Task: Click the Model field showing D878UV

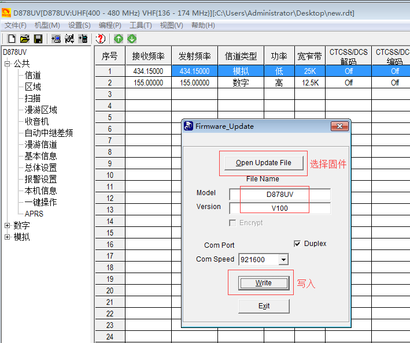Action: click(280, 194)
